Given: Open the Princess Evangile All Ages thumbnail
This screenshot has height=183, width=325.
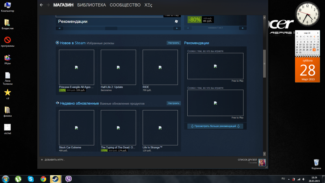Looking at the screenshot, I should pos(76,67).
